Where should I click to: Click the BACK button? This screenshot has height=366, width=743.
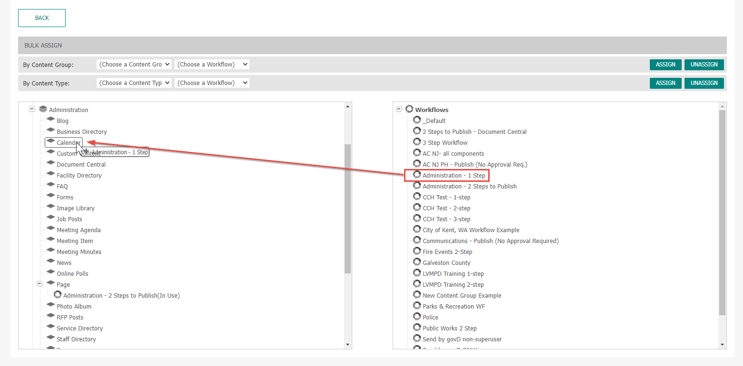41,18
